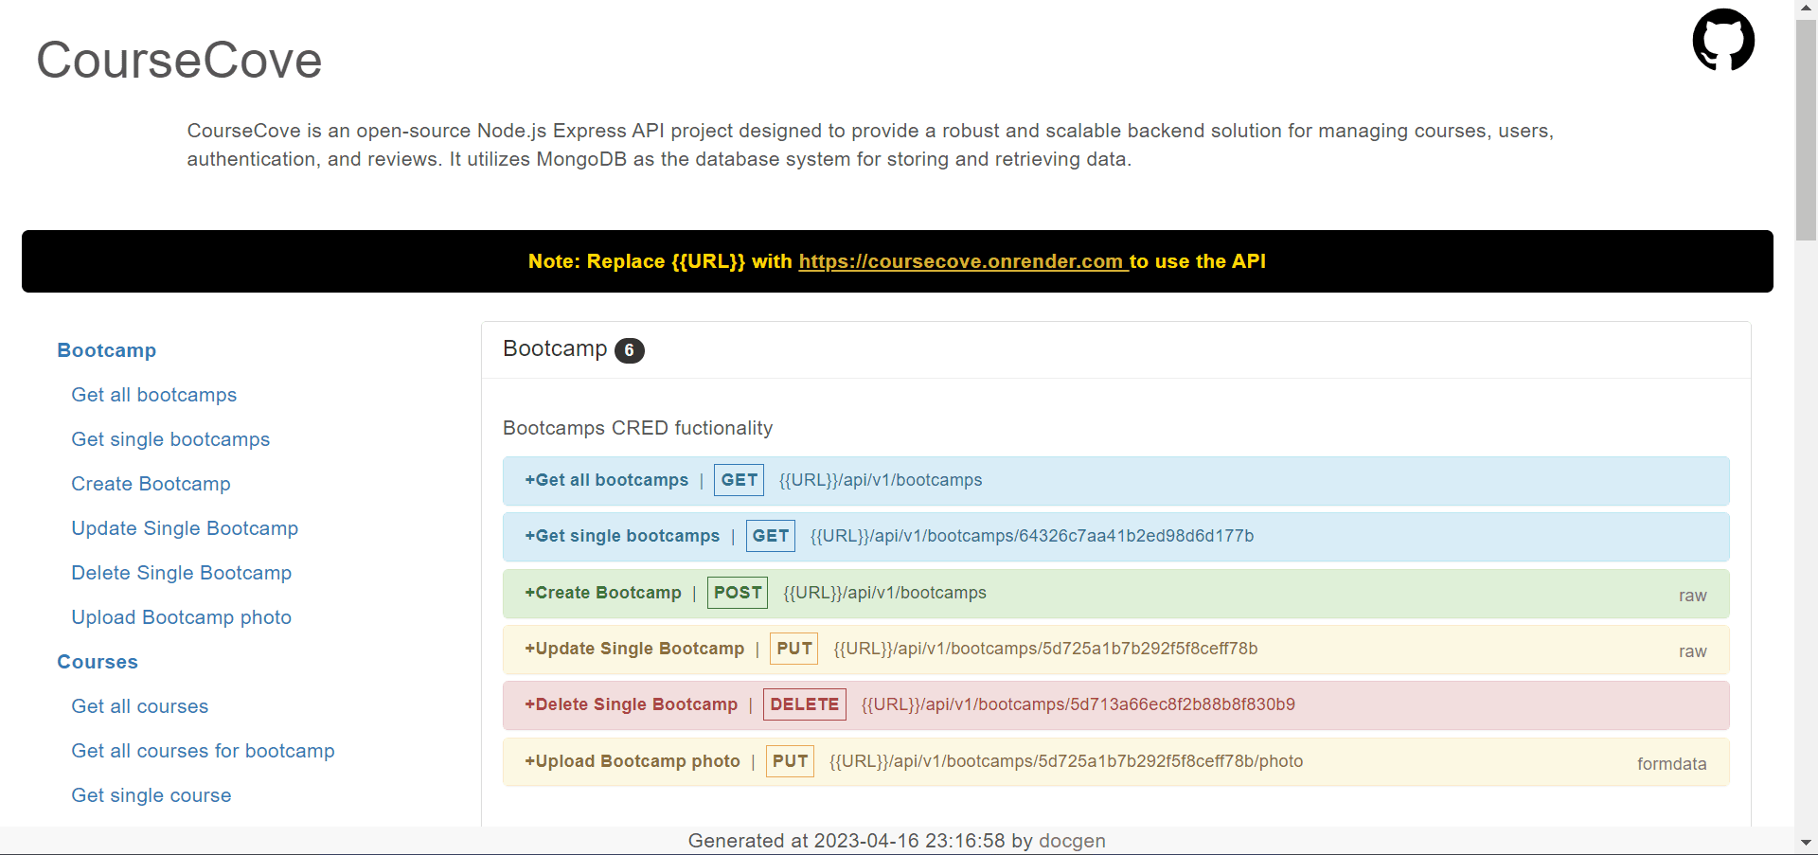Go to Get all bootcamps in sidebar
The height and width of the screenshot is (855, 1818).
tap(153, 395)
